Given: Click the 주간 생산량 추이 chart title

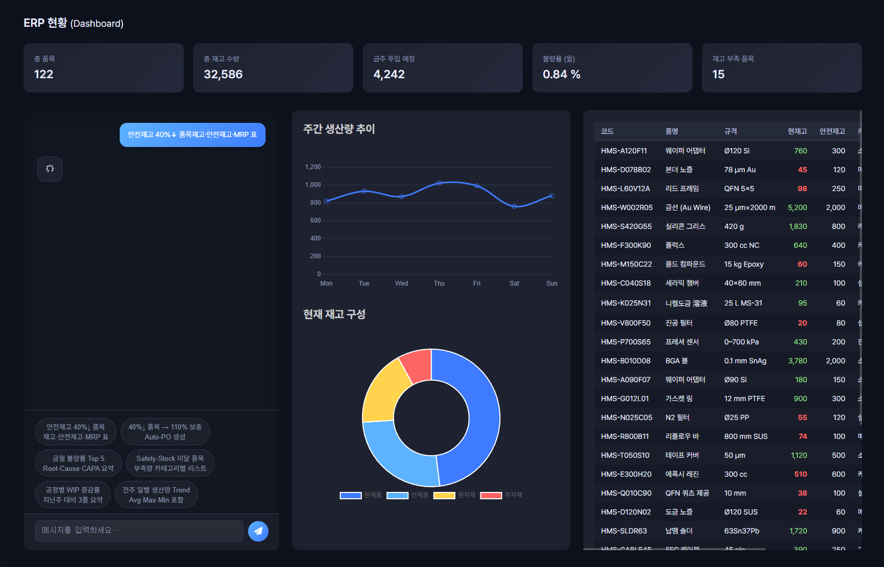Looking at the screenshot, I should tap(339, 129).
